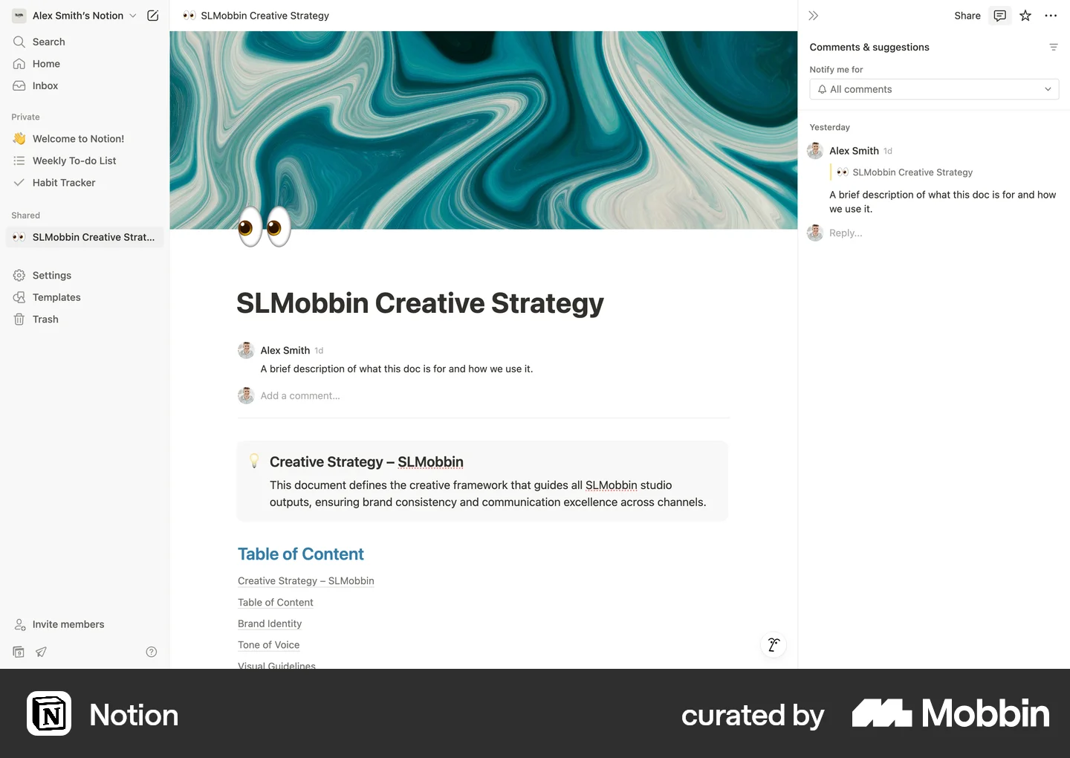Open the Inbox
The height and width of the screenshot is (758, 1070).
click(85, 85)
